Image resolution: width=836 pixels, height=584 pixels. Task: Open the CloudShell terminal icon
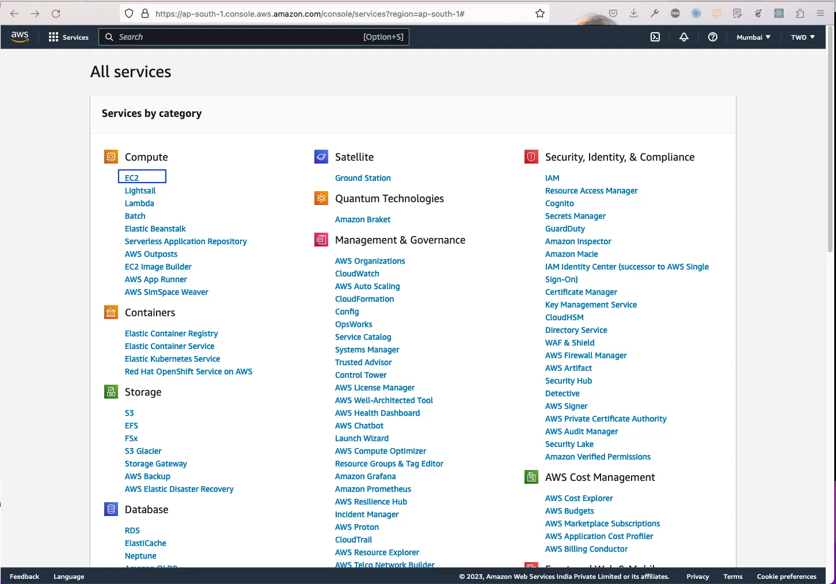pos(655,37)
